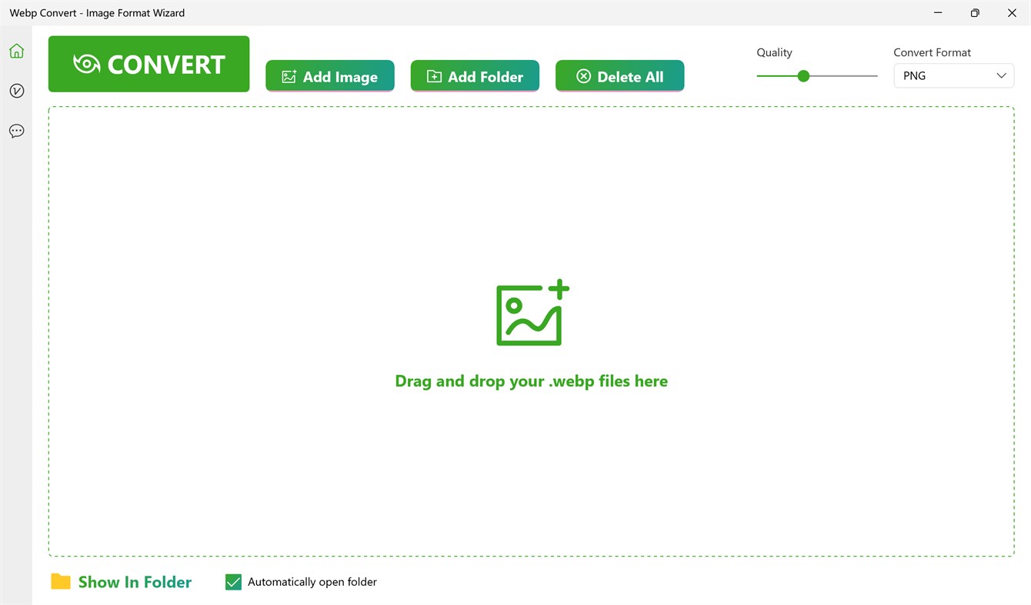
Task: Click the eye icon on CONVERT button
Action: click(x=87, y=64)
